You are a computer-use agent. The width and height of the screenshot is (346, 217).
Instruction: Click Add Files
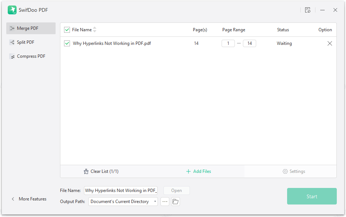[199, 171]
